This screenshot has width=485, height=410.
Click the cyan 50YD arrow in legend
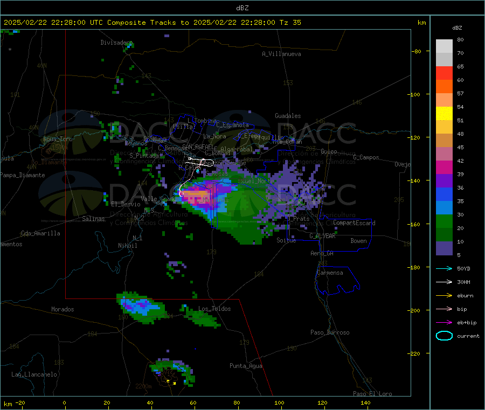click(x=444, y=268)
